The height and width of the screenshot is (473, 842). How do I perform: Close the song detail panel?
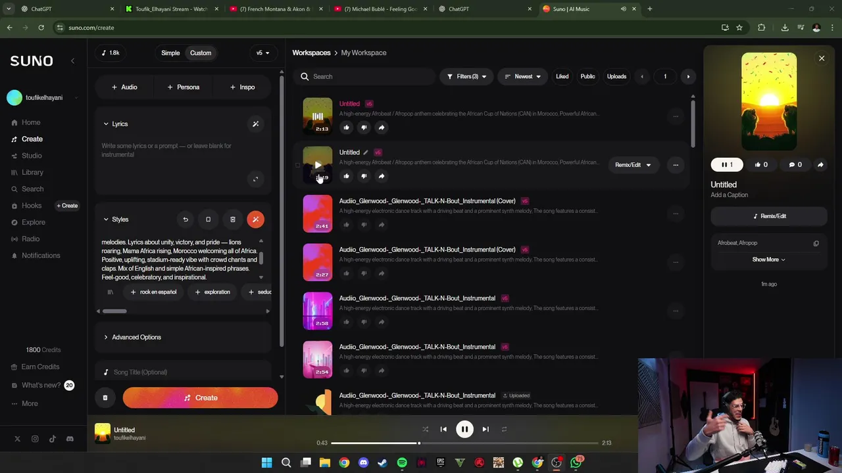click(822, 58)
